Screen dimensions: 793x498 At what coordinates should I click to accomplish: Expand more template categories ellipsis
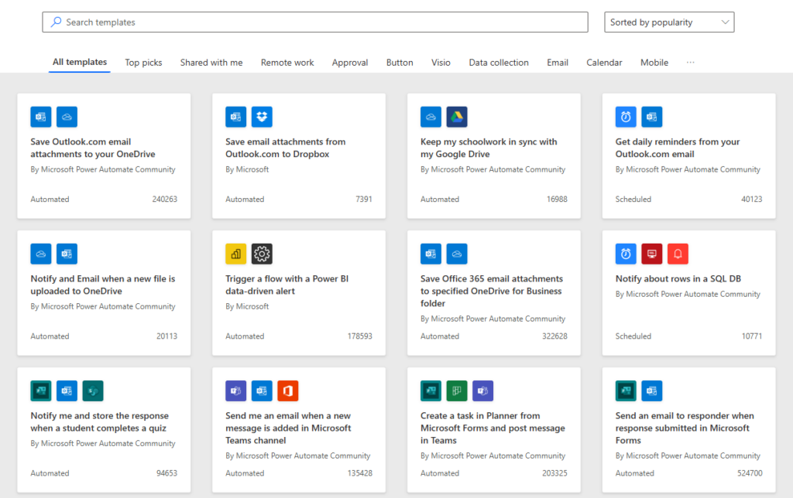pyautogui.click(x=690, y=62)
